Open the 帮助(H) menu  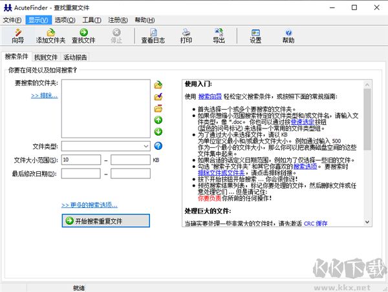pyautogui.click(x=145, y=20)
